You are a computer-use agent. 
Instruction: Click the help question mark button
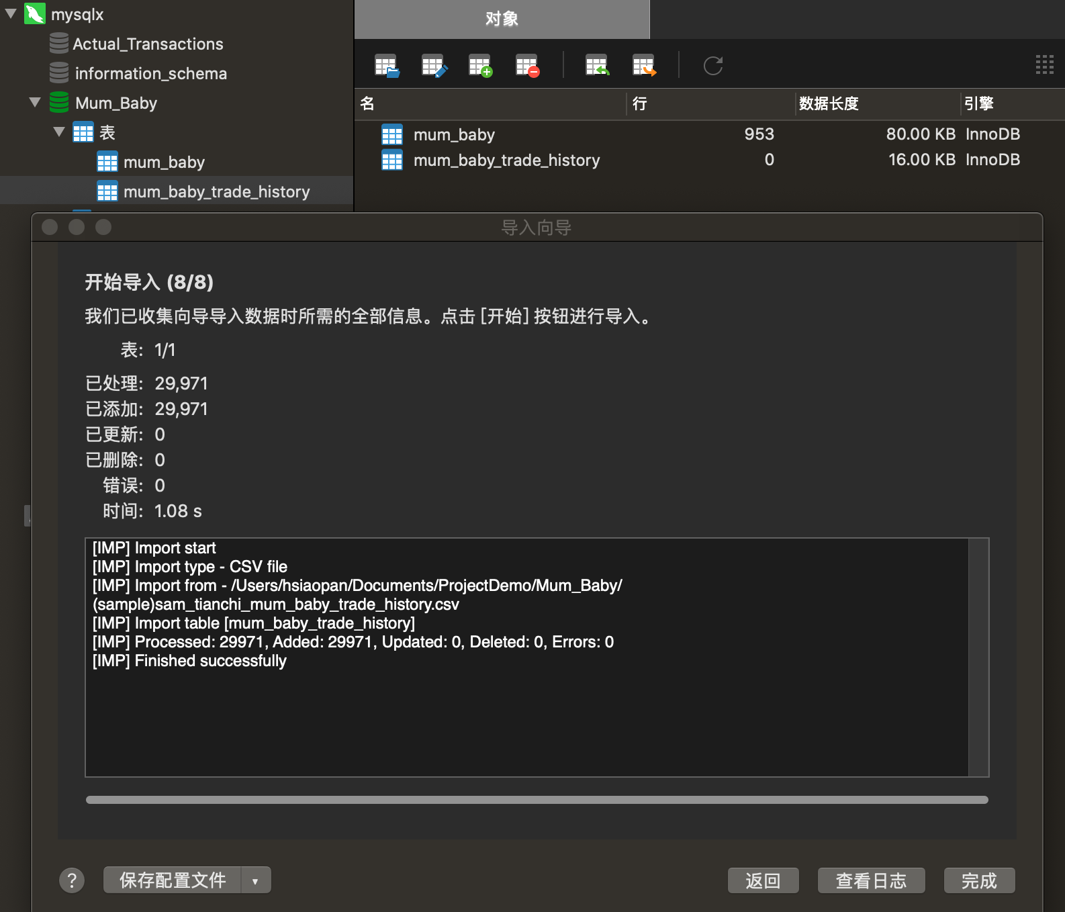tap(72, 880)
